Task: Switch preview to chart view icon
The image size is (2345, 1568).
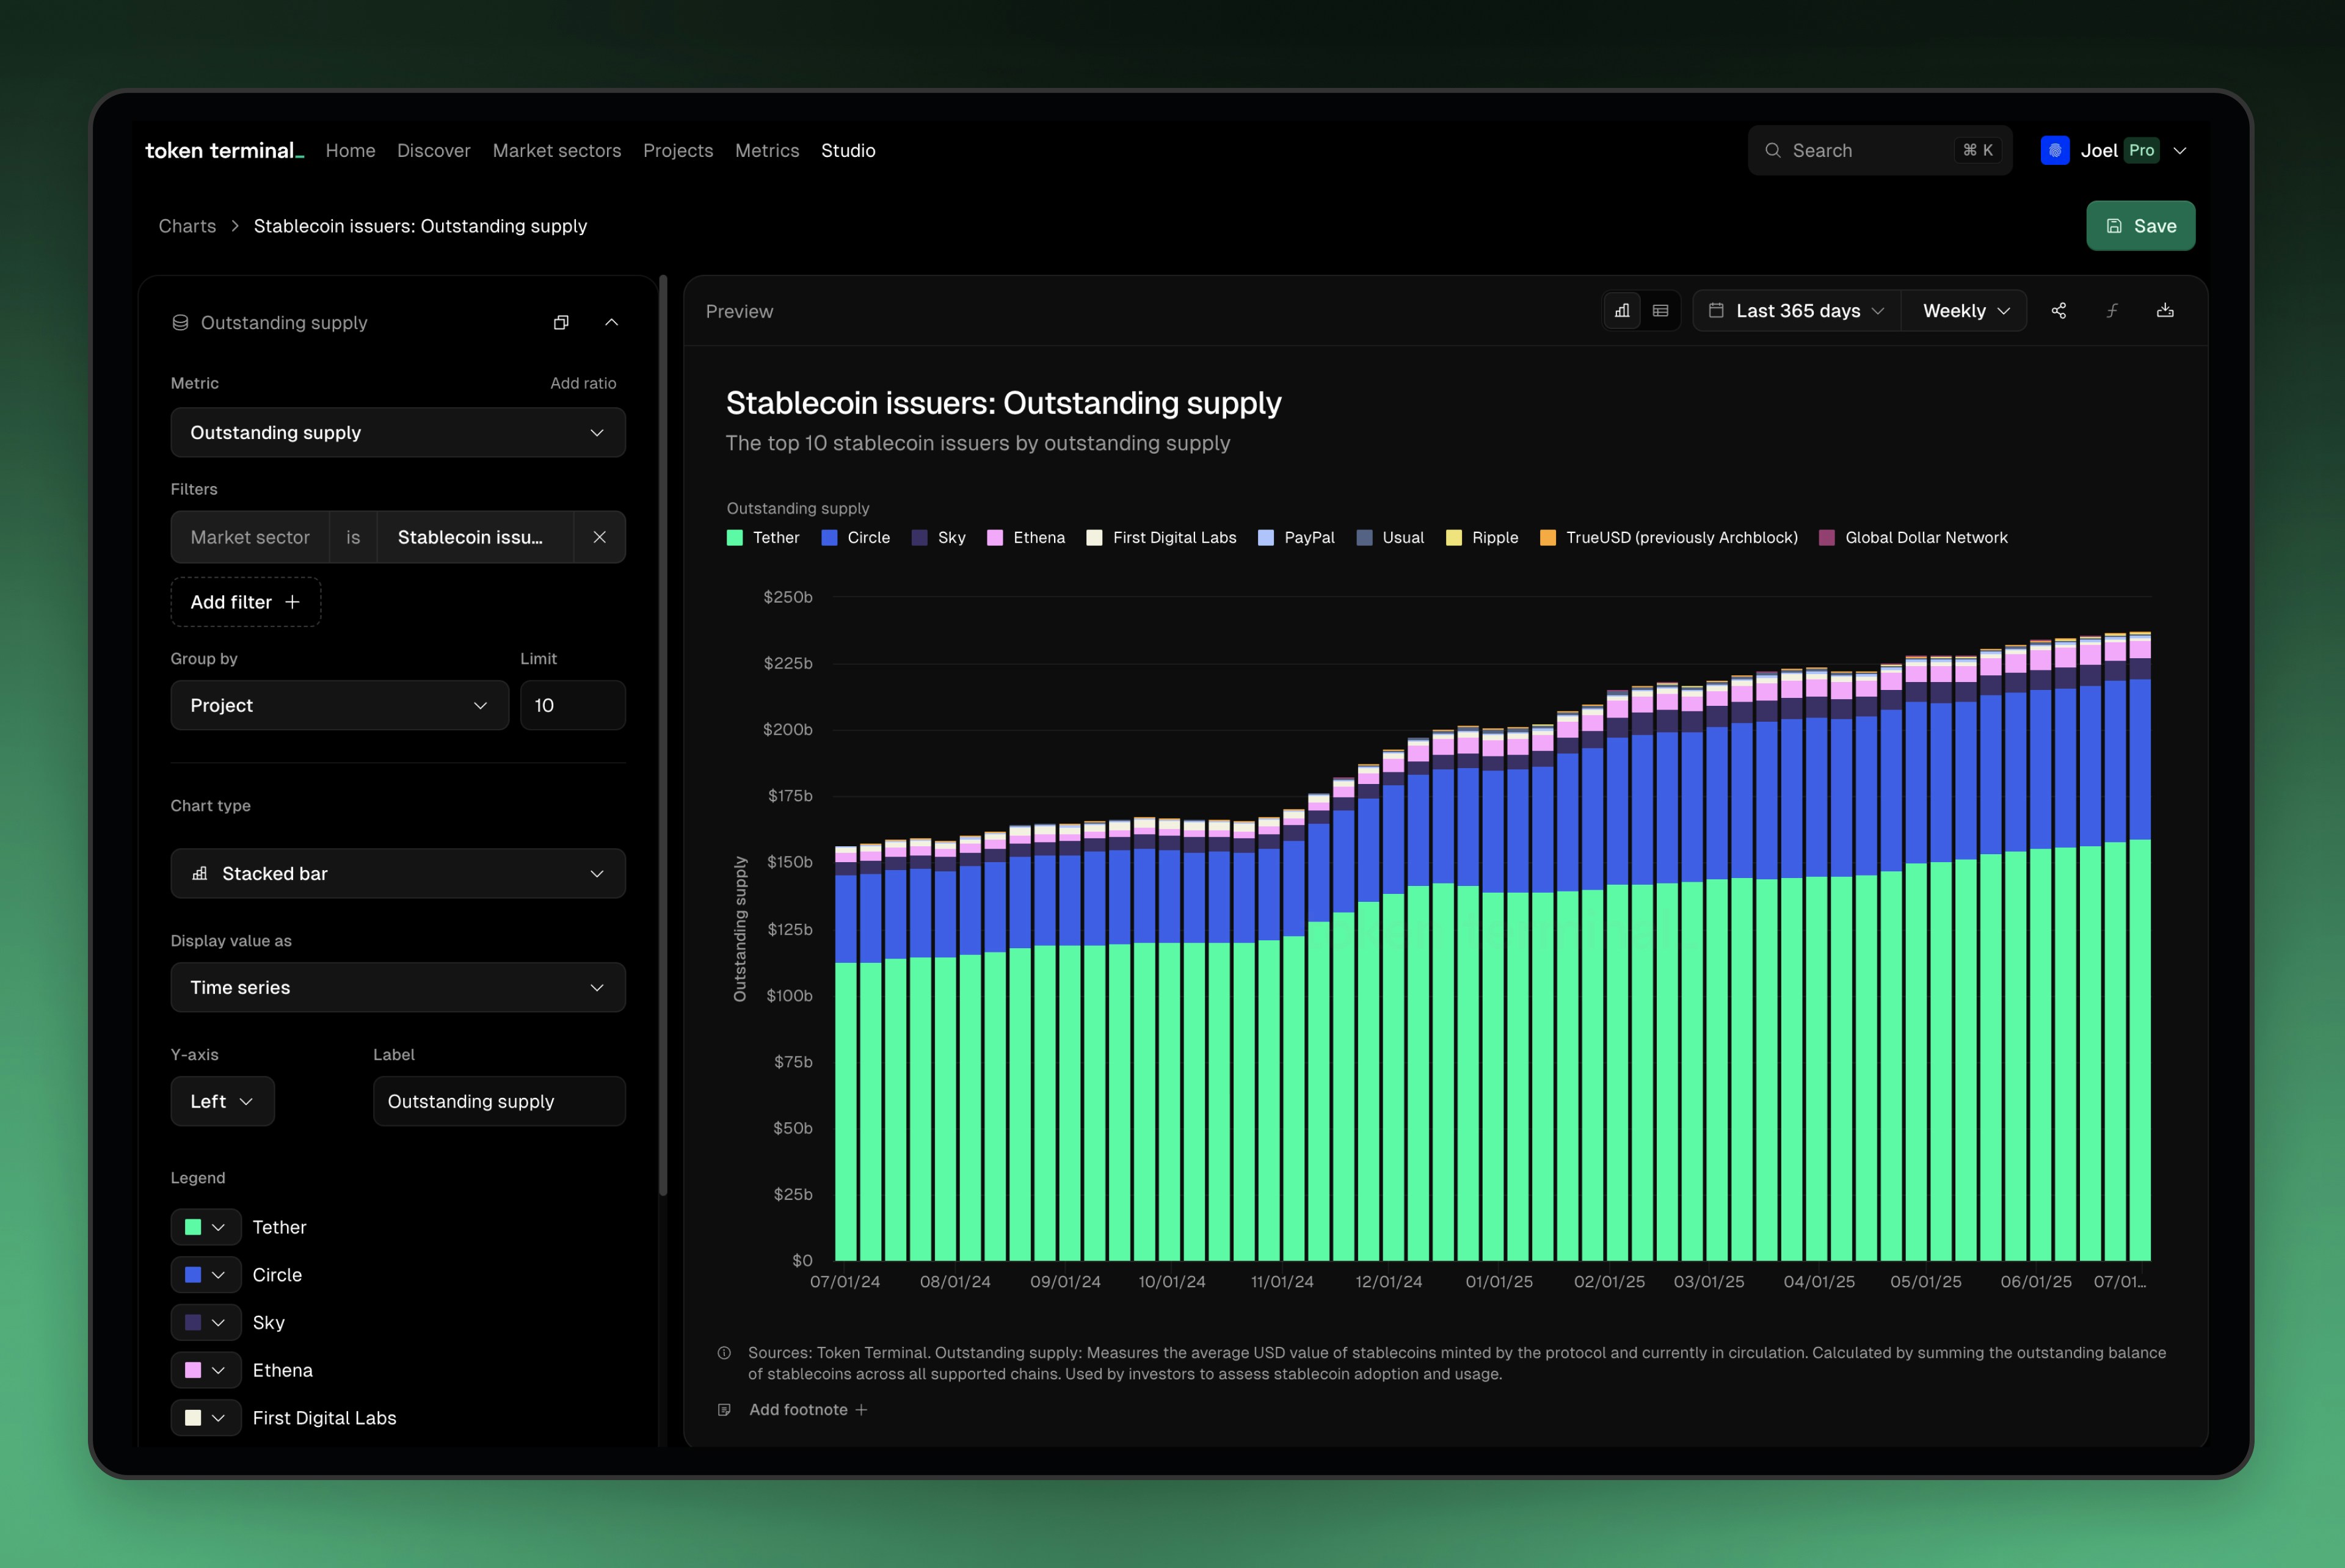Action: pyautogui.click(x=1622, y=311)
